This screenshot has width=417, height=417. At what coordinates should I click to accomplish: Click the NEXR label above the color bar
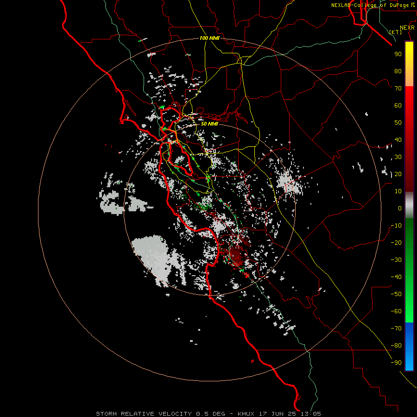pyautogui.click(x=407, y=27)
